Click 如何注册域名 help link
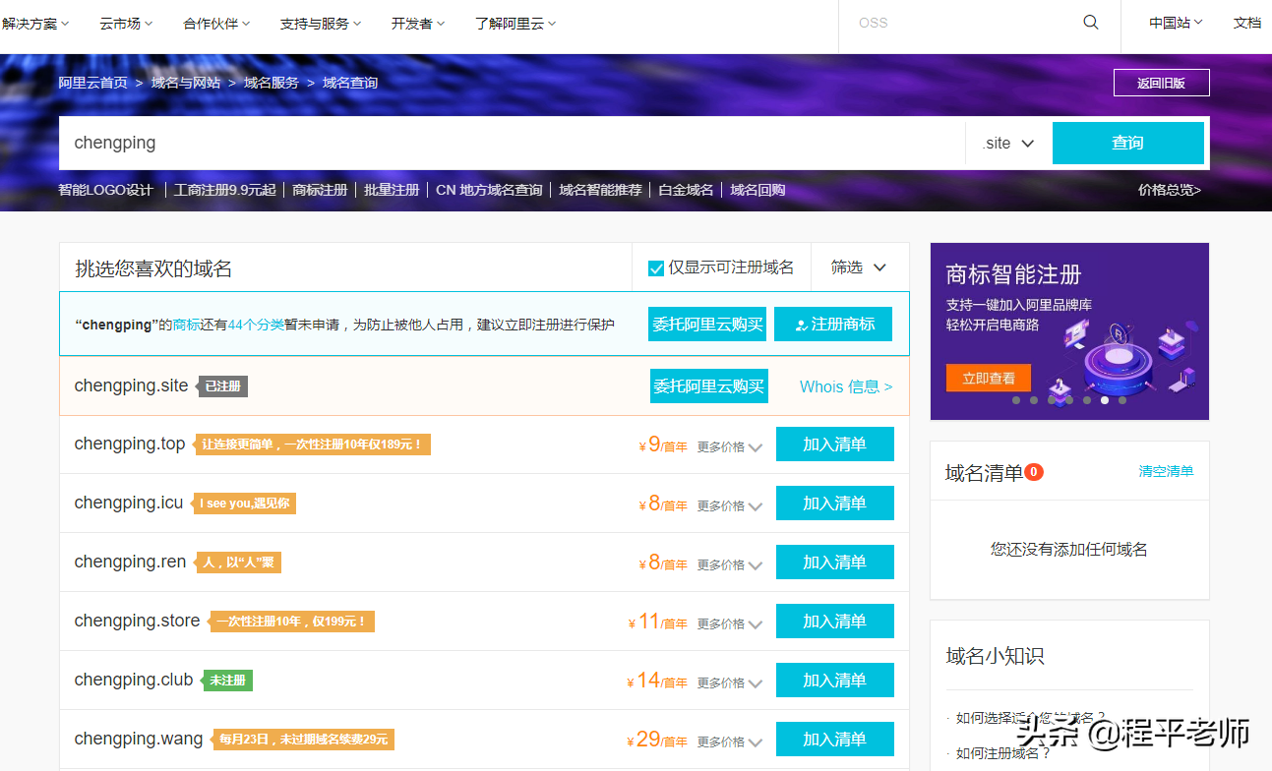This screenshot has height=771, width=1272. tap(1003, 753)
